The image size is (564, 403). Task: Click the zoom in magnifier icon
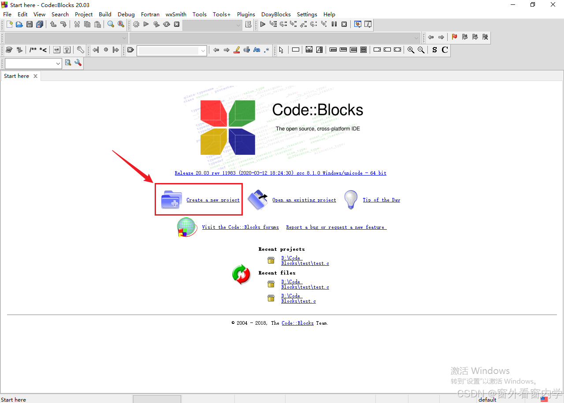click(x=411, y=50)
